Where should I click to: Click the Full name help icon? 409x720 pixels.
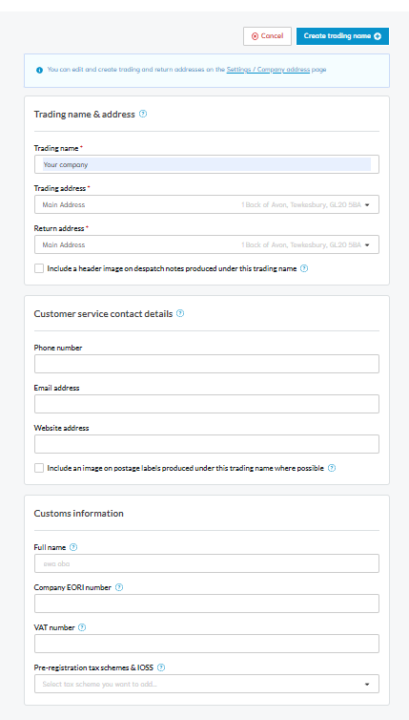click(73, 547)
